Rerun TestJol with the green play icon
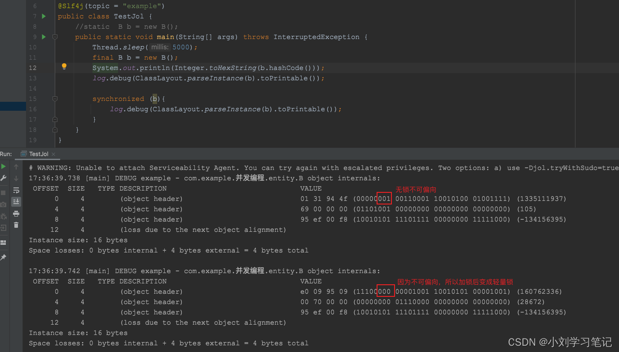619x352 pixels. pyautogui.click(x=4, y=167)
